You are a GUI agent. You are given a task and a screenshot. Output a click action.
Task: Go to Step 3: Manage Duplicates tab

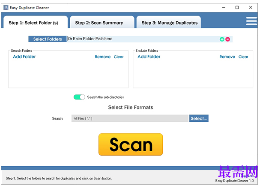(169, 23)
